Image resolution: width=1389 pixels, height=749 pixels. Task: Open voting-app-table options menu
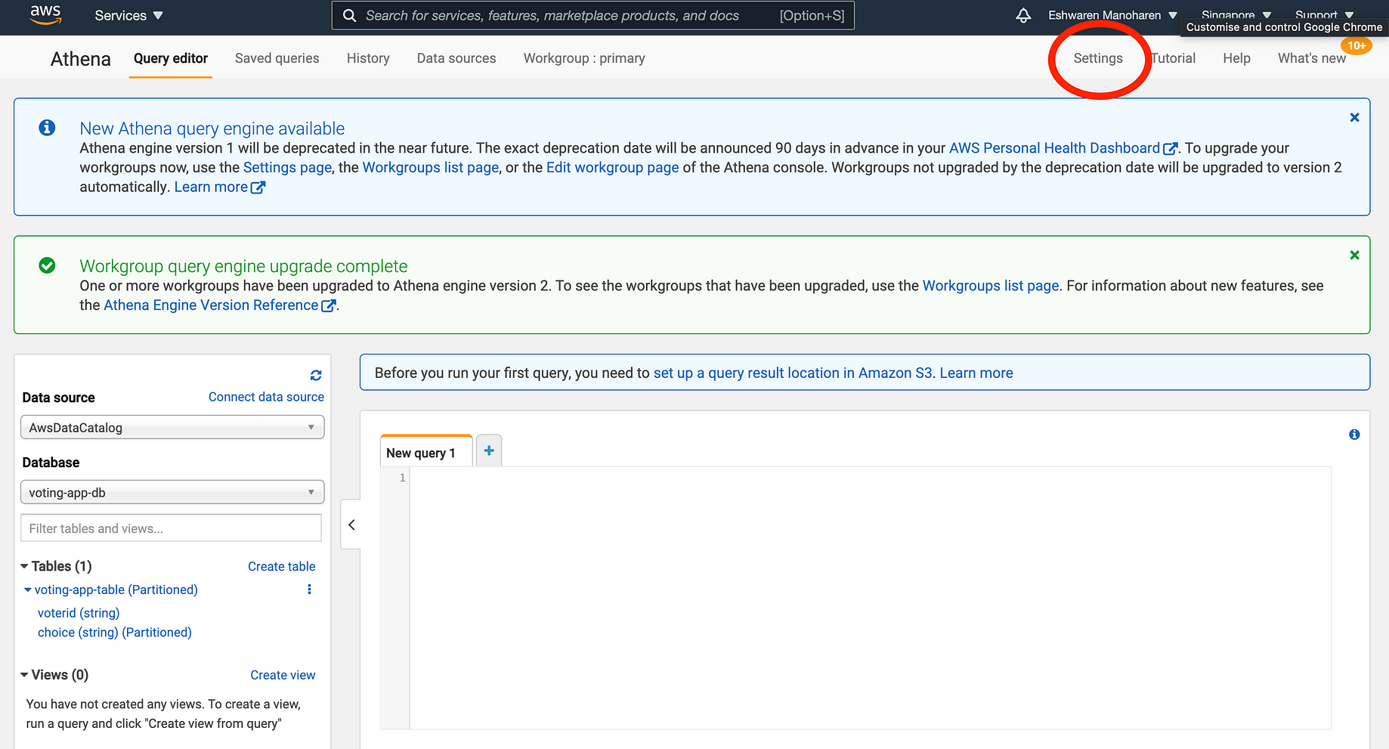tap(309, 590)
